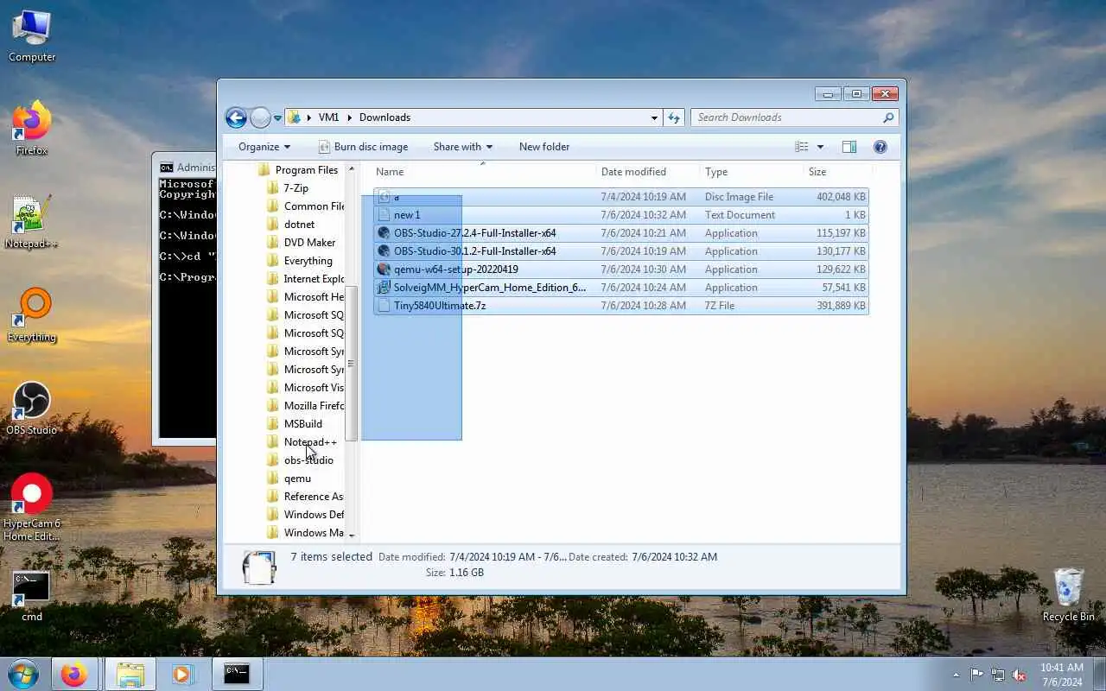Select OBS-Studio-30.1.2-Full-Installer-x64 file
This screenshot has width=1106, height=691.
[x=621, y=251]
